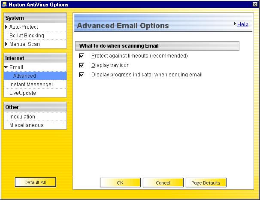Open the Inoculation options page
Viewport: 260px width, 200px height.
pos(22,117)
